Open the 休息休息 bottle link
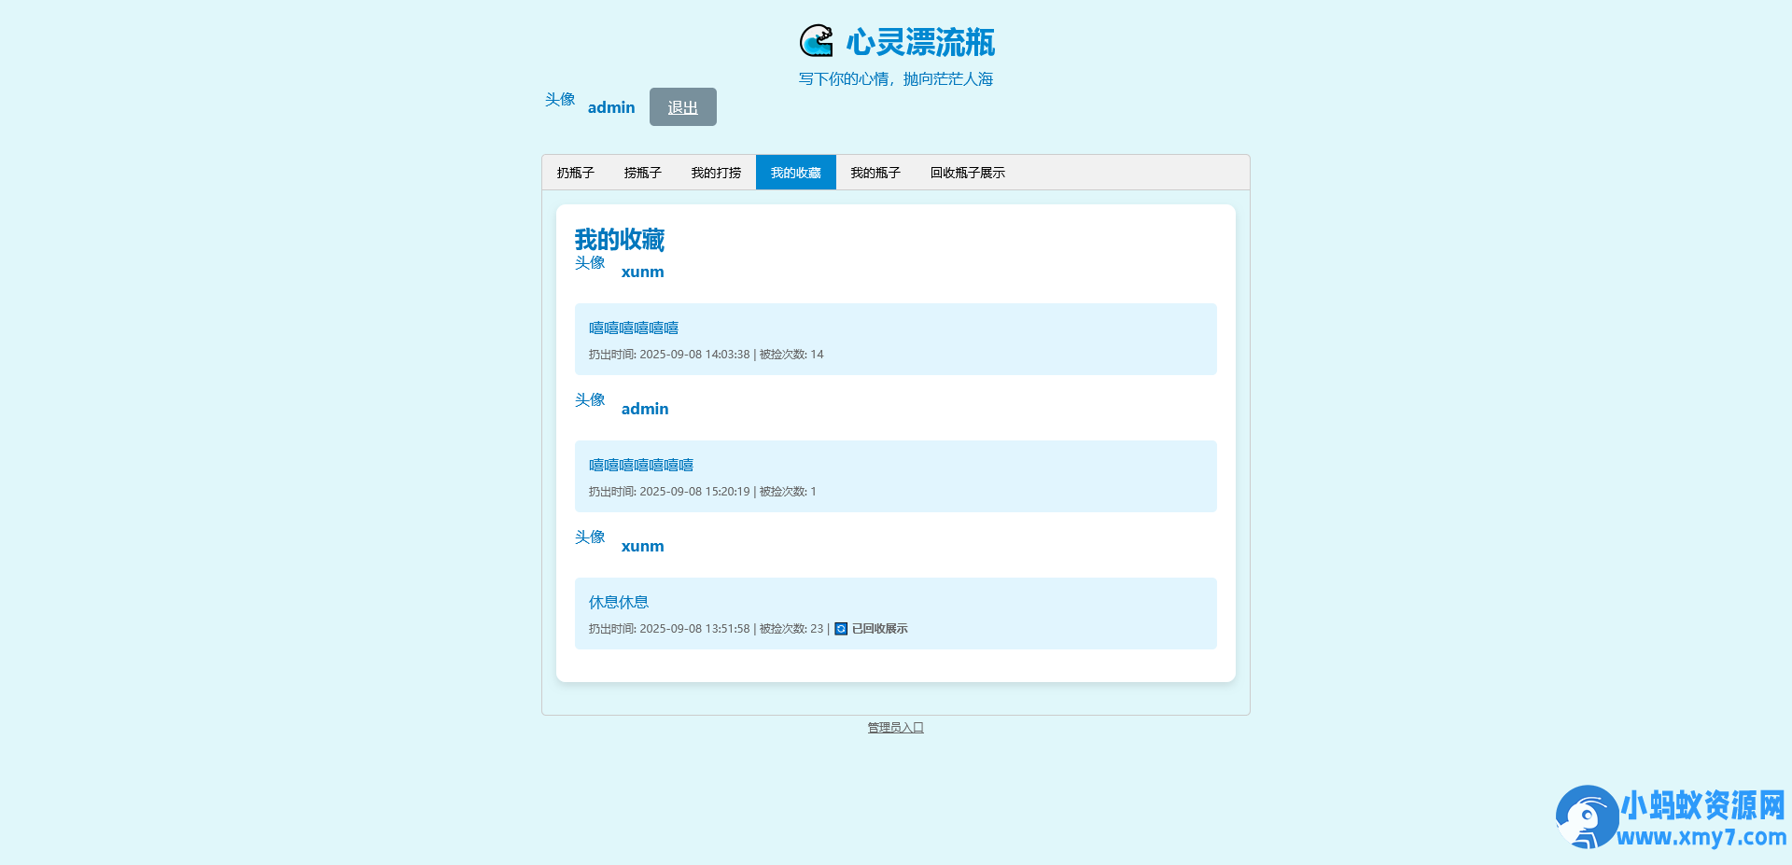 pos(618,602)
